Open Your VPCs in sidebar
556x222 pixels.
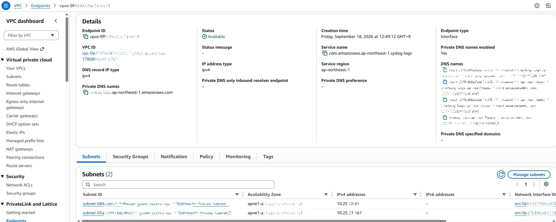click(x=16, y=68)
